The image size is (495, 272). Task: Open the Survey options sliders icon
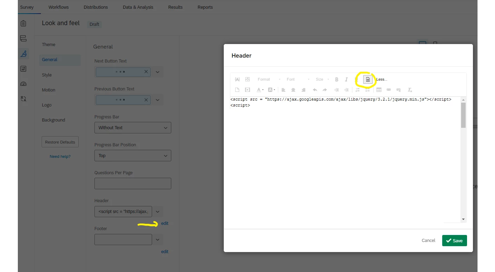click(x=23, y=69)
